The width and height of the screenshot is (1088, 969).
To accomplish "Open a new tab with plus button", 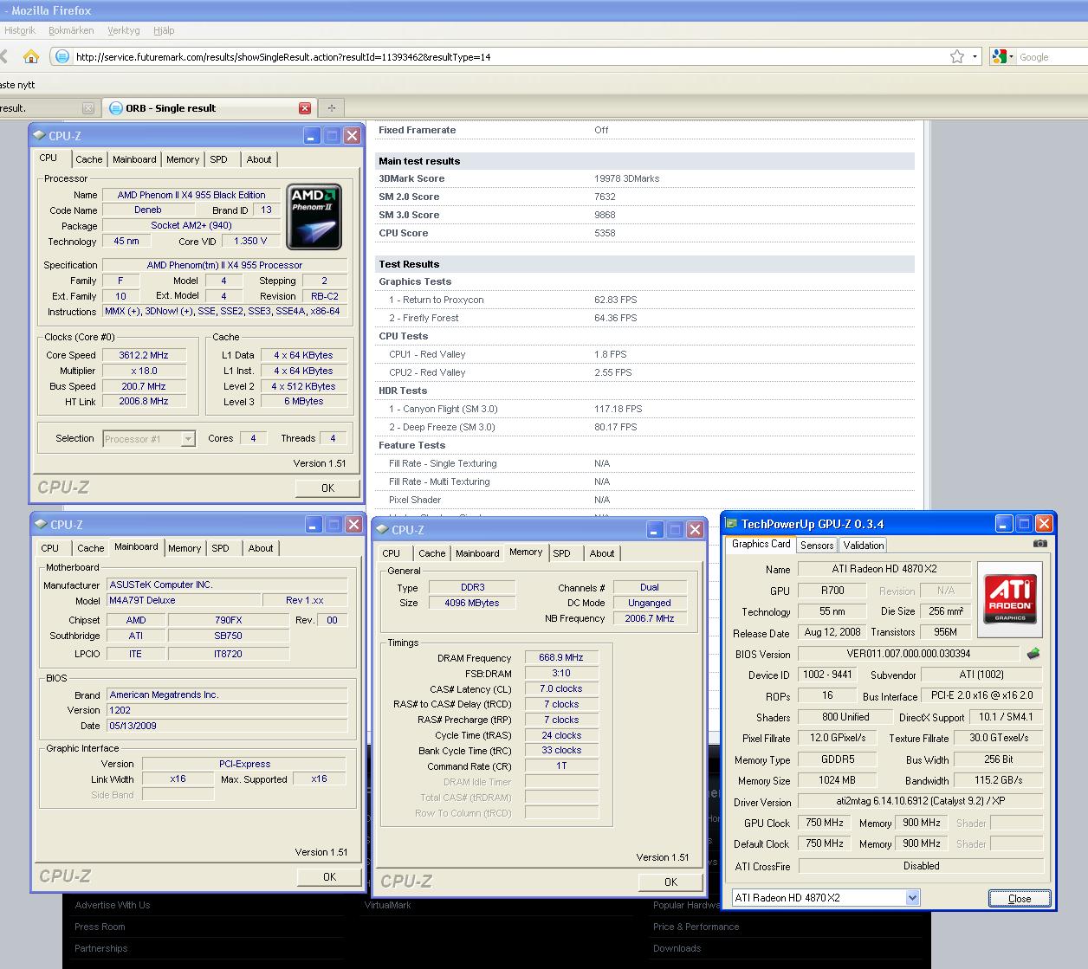I will tap(331, 108).
